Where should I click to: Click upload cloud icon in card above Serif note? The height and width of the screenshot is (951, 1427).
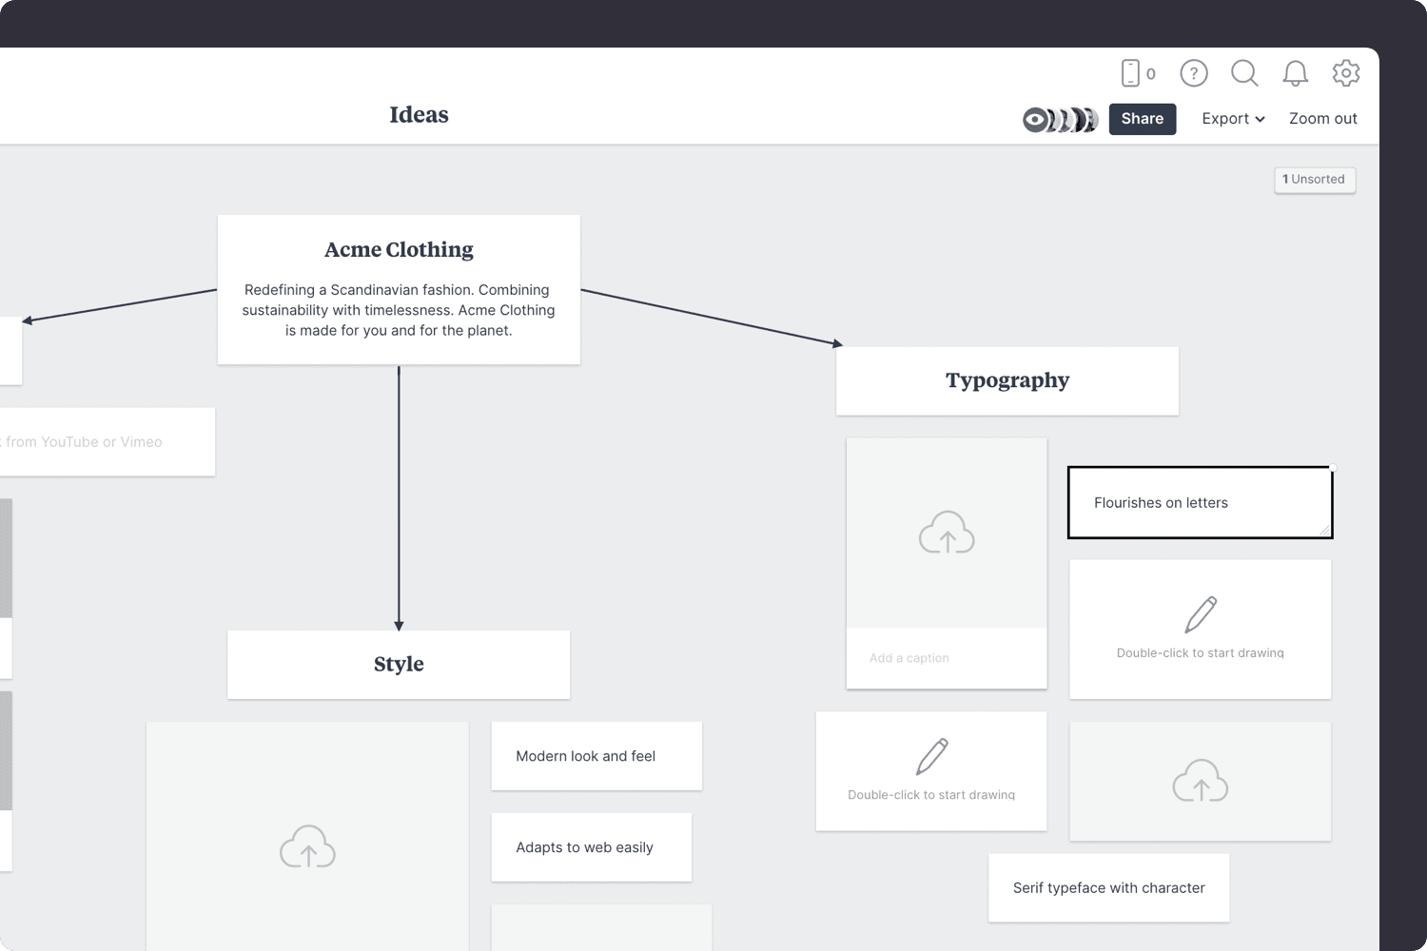1201,781
